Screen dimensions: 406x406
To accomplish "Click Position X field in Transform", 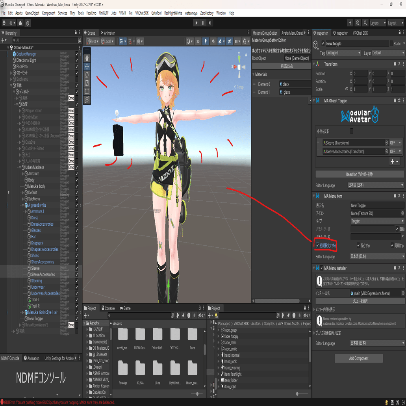I will [x=360, y=74].
